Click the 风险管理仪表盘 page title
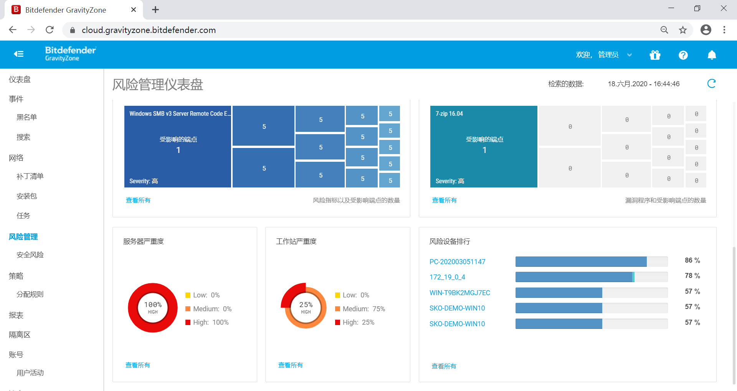The image size is (737, 391). pos(157,84)
